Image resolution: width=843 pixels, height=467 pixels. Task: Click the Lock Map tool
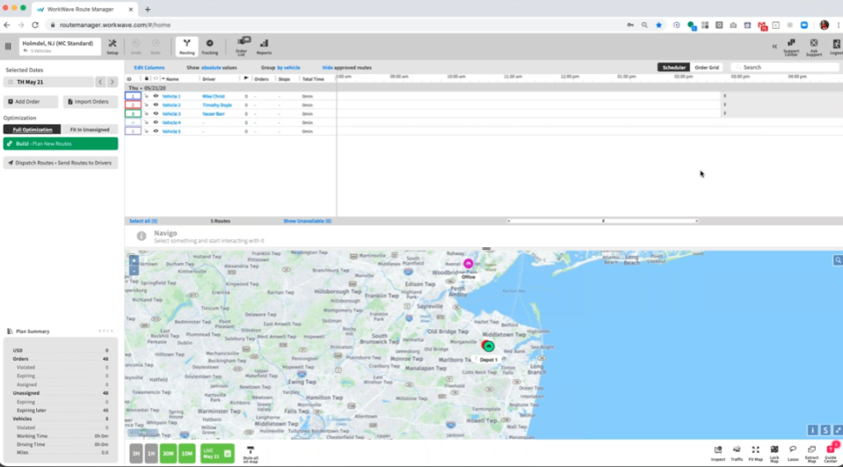coord(774,454)
